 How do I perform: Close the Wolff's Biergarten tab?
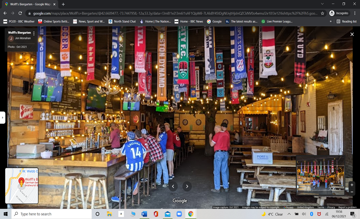tap(54, 4)
